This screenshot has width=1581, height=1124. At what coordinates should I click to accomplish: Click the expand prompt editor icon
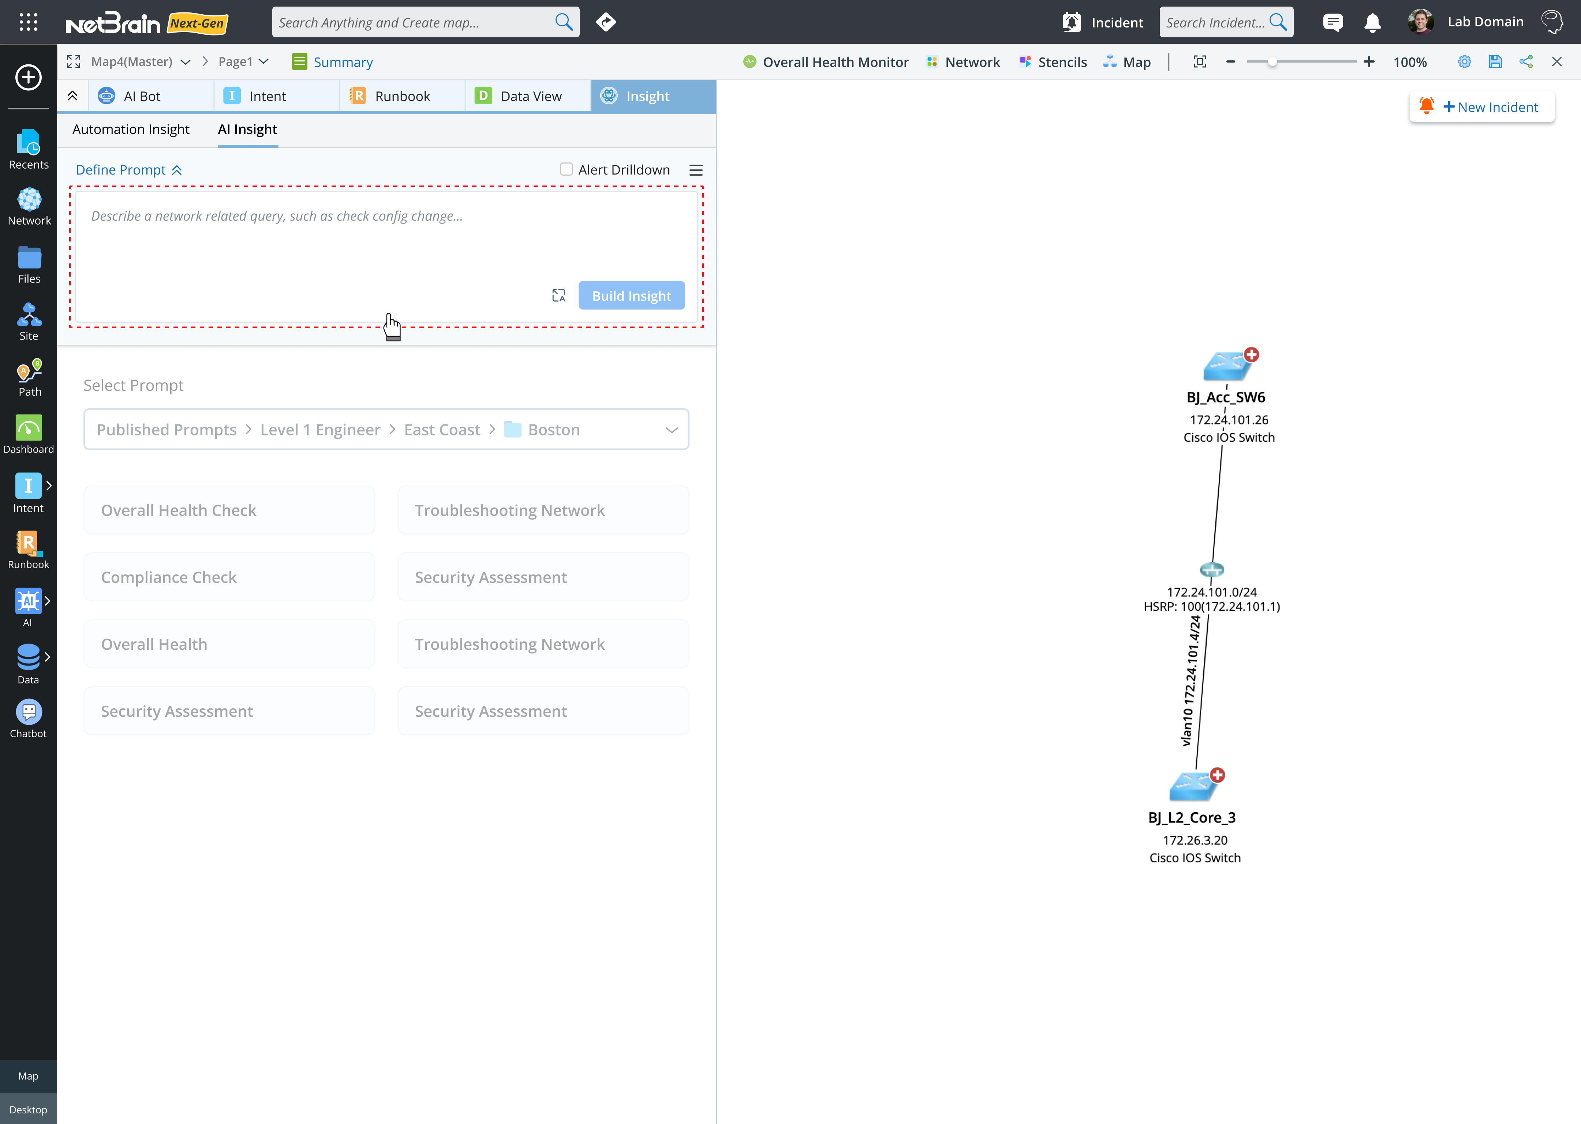click(x=558, y=296)
